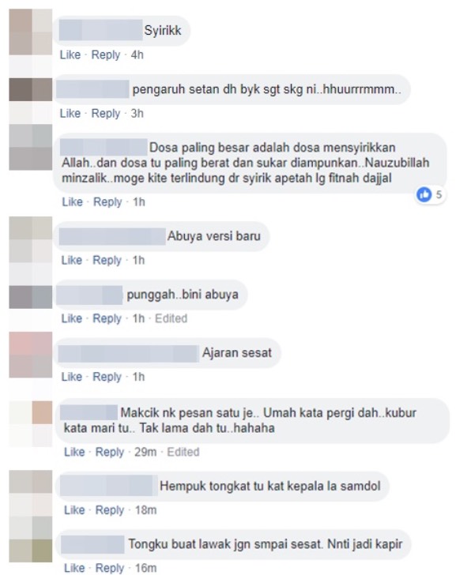Reply to 'pengaruh setan dh byk' comment
This screenshot has height=575, width=471.
[x=106, y=113]
